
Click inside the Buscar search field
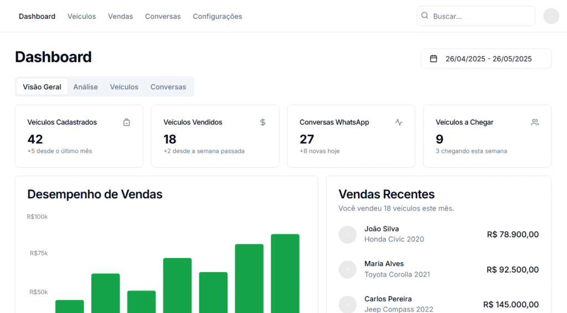(x=481, y=17)
